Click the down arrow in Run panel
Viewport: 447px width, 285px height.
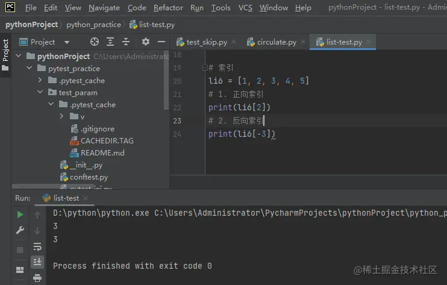coord(37,230)
